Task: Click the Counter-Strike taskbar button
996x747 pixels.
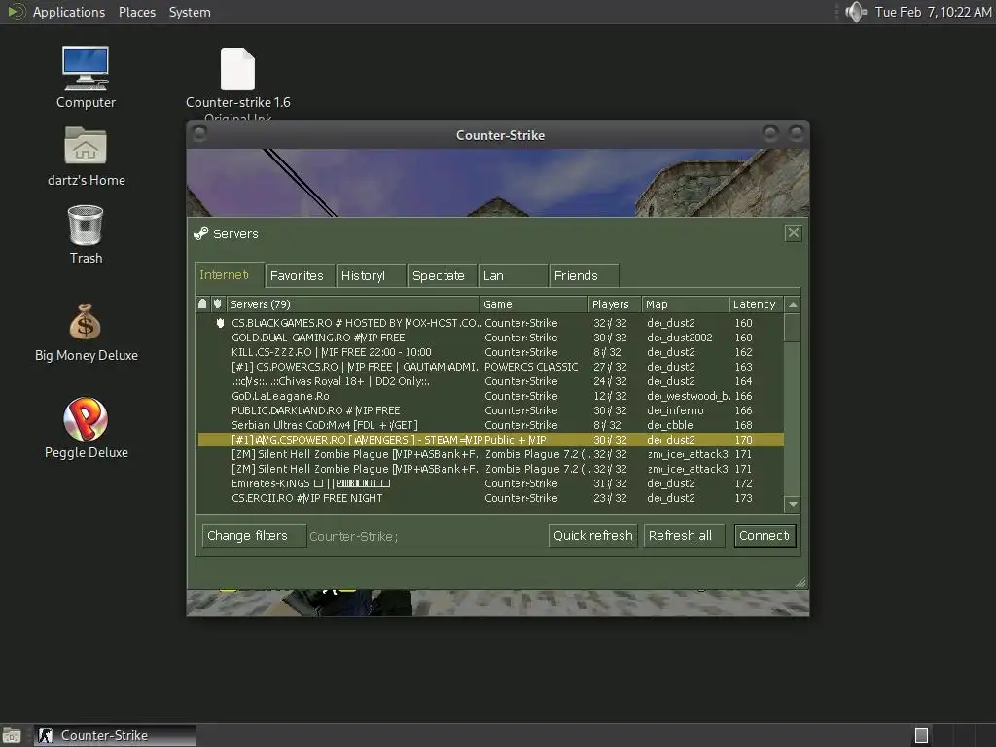Action: click(x=115, y=735)
